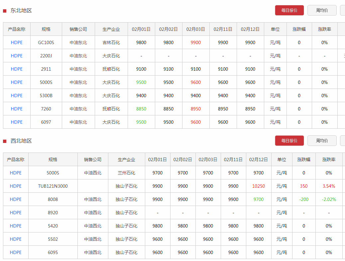Click 涨跌幅 header in 西北地区 table
345x261 pixels.
304,160
